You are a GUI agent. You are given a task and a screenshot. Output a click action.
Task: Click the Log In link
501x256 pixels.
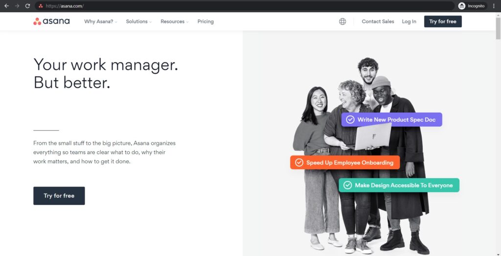409,21
